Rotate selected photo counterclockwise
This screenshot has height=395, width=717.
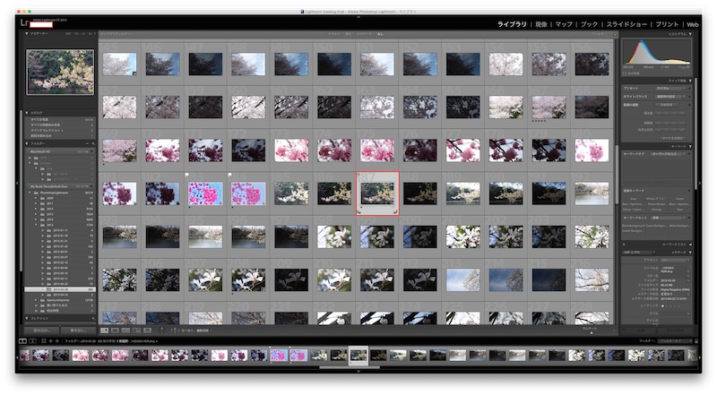(360, 211)
